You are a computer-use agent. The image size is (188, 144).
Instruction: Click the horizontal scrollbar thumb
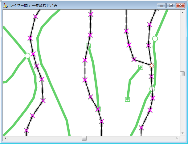(84, 138)
